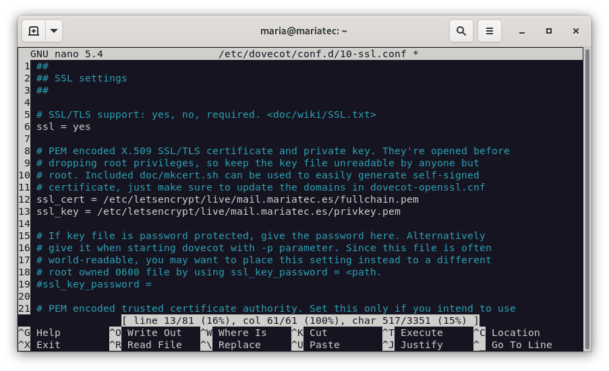This screenshot has width=609, height=371.
Task: Place cursor on the ssl = yes line
Action: click(63, 127)
